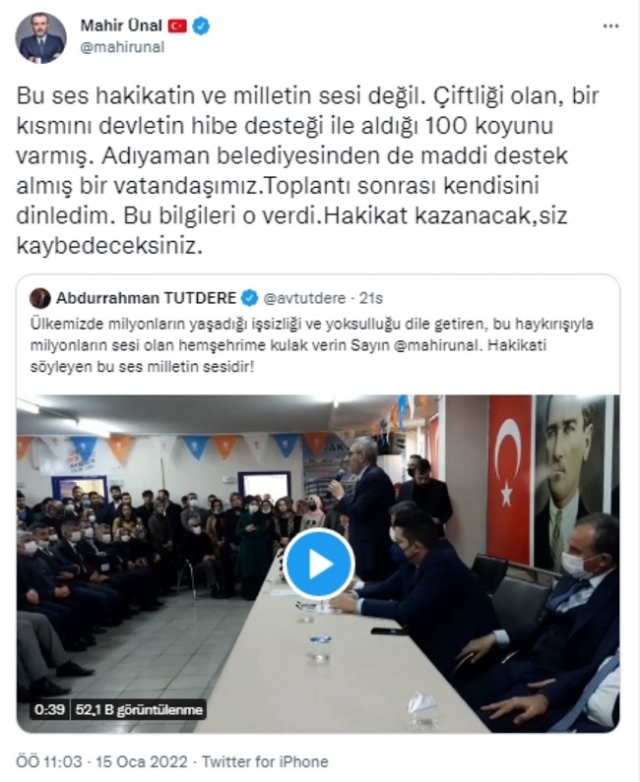Screen dimensions: 640x782
Task: Click the @mahirunal mention in quoted text
Action: pos(436,345)
